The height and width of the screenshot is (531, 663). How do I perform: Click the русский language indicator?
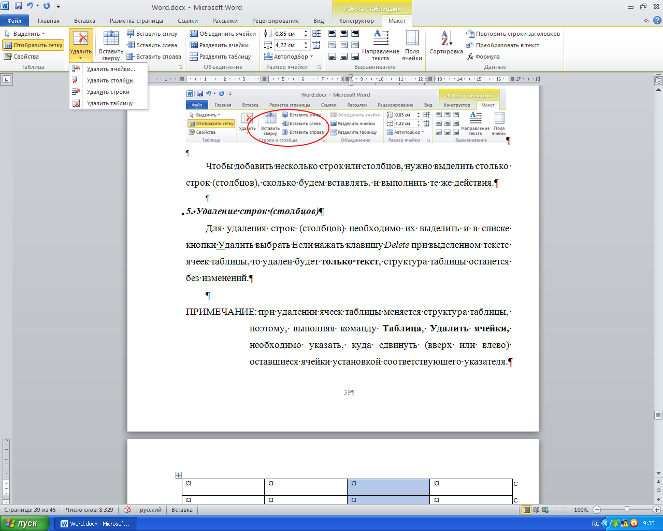[x=151, y=510]
